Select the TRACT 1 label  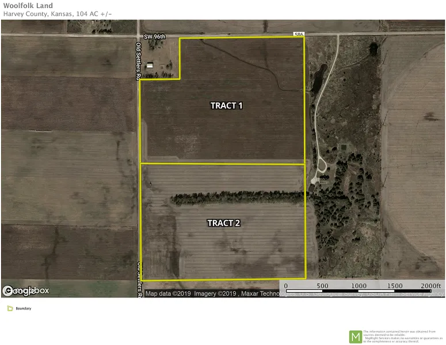226,105
